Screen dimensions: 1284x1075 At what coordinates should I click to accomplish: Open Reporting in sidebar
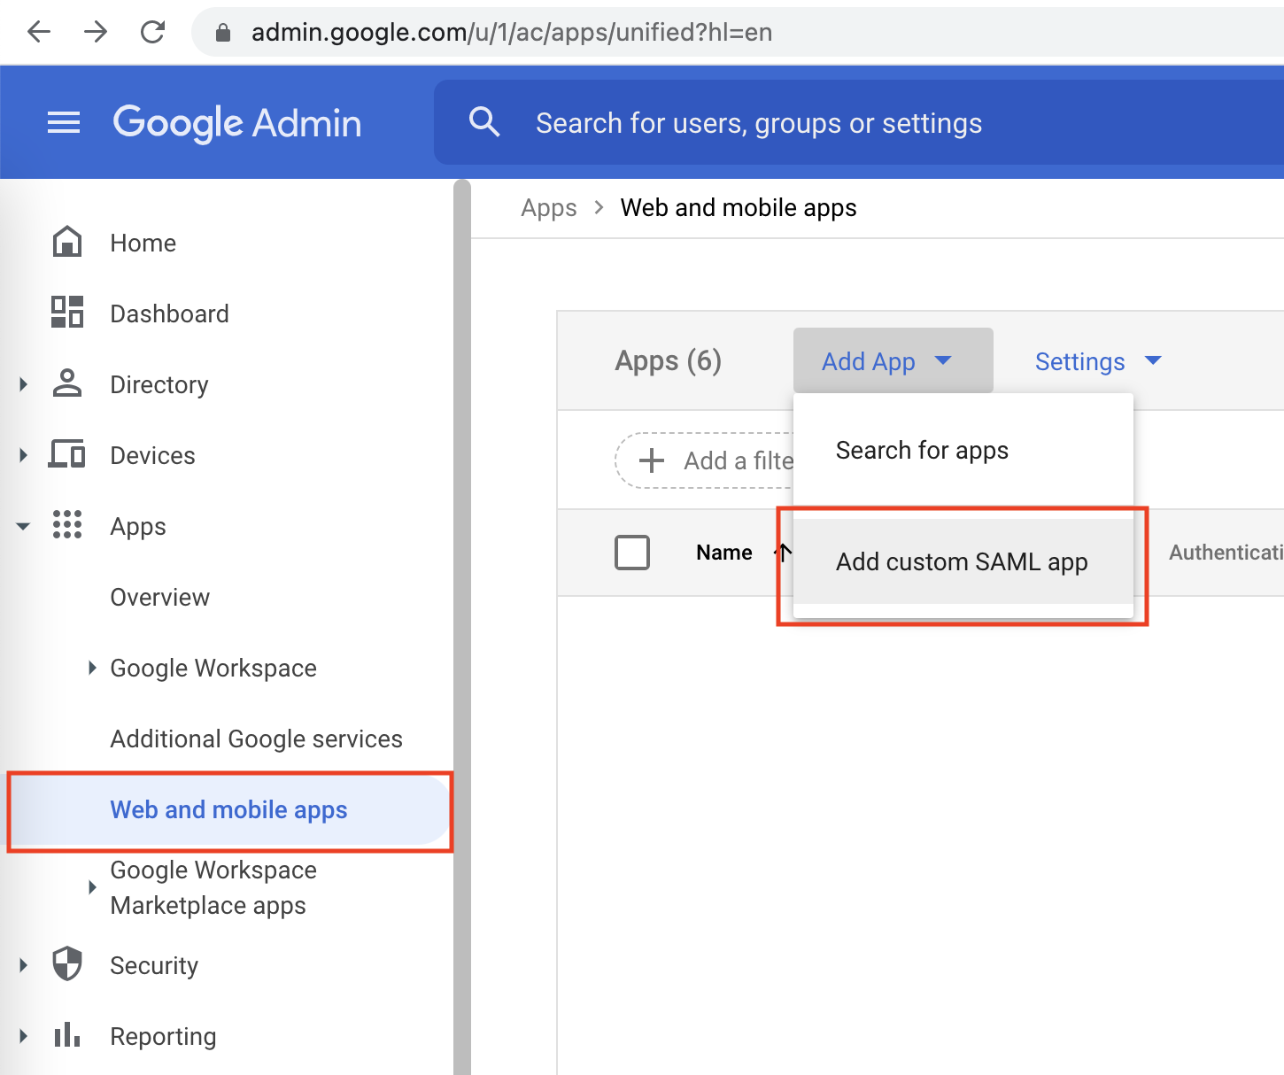point(163,1036)
